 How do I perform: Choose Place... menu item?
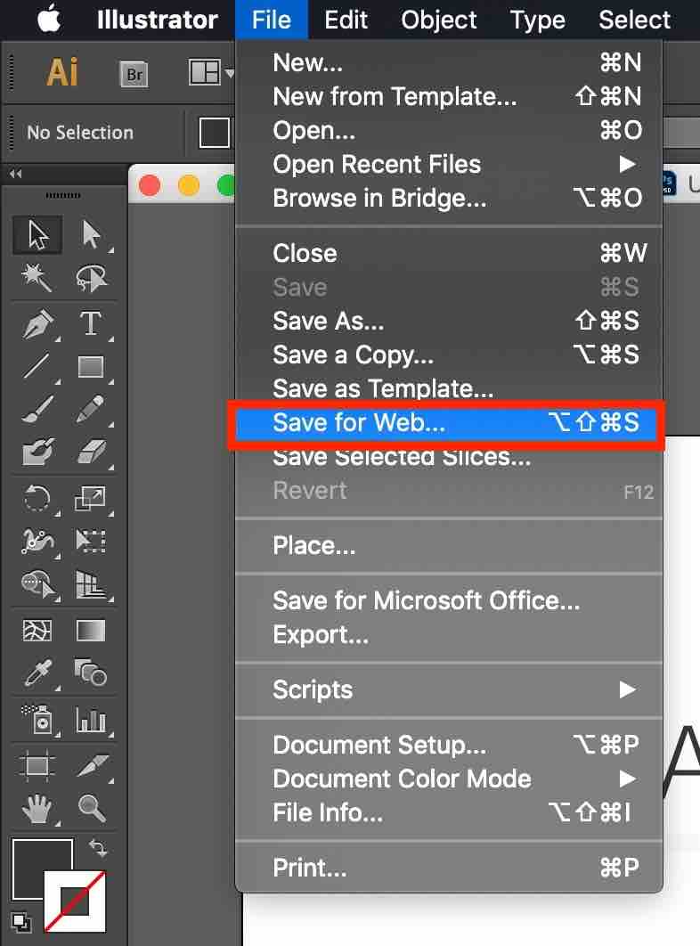click(449, 545)
